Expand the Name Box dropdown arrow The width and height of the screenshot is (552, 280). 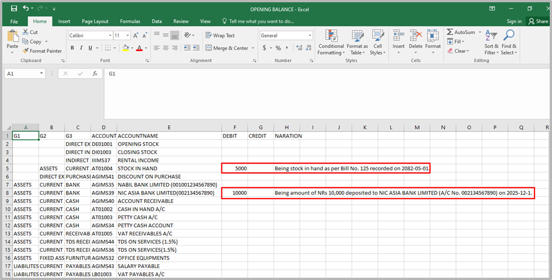(x=42, y=74)
